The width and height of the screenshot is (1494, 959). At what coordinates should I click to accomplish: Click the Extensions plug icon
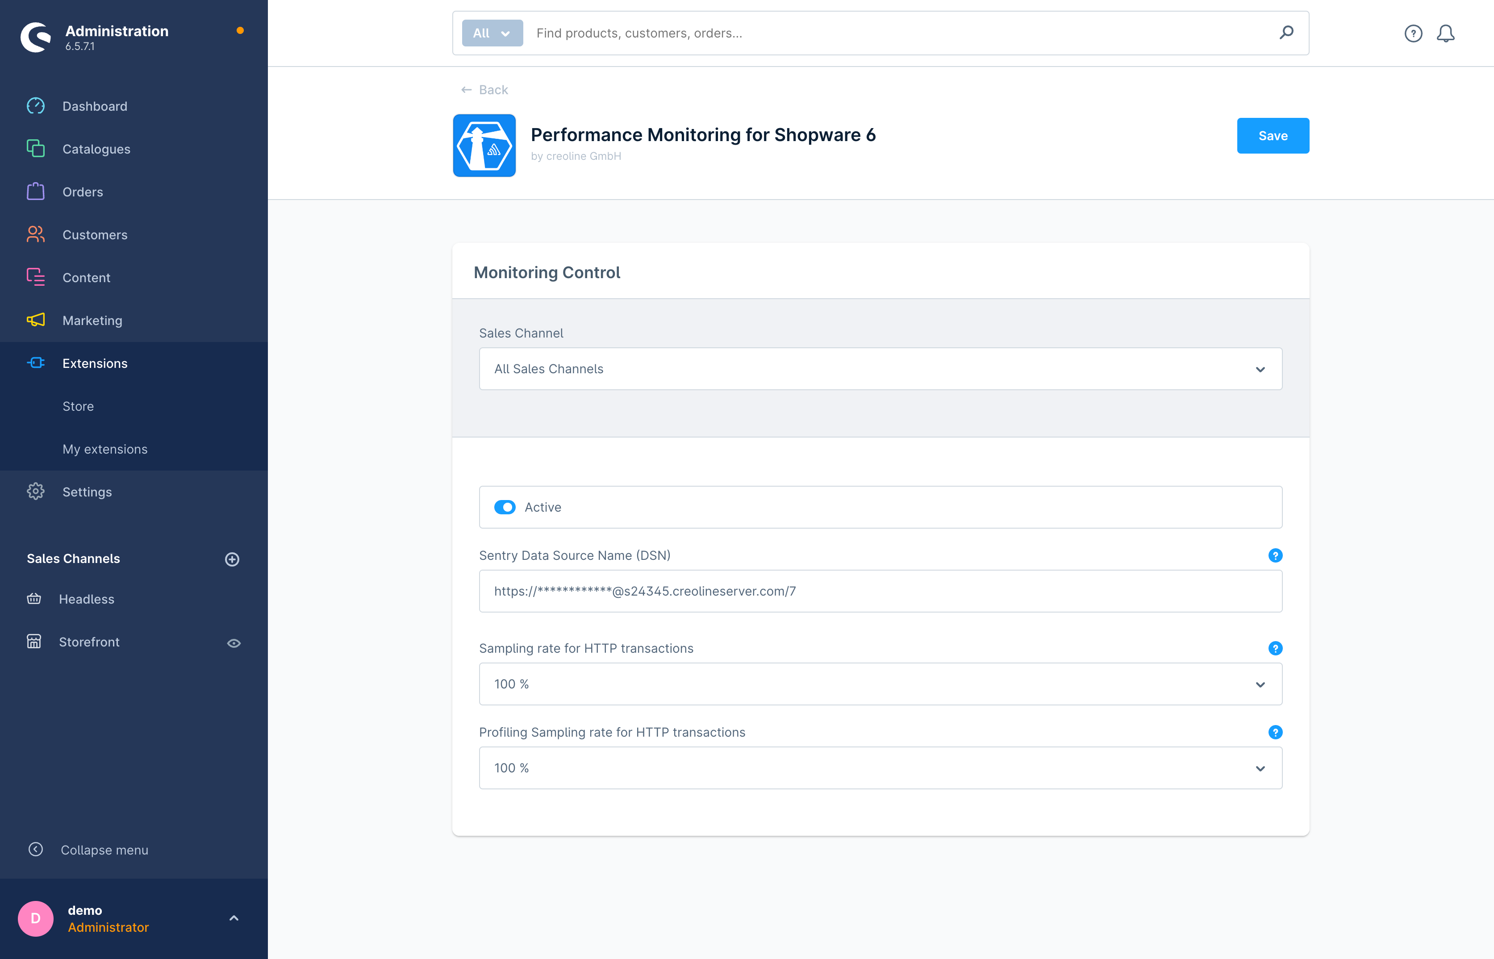click(x=36, y=363)
